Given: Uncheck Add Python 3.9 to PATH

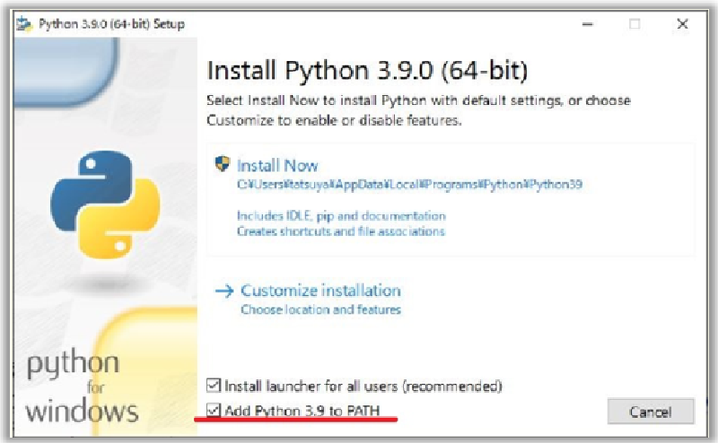Looking at the screenshot, I should click(x=214, y=411).
